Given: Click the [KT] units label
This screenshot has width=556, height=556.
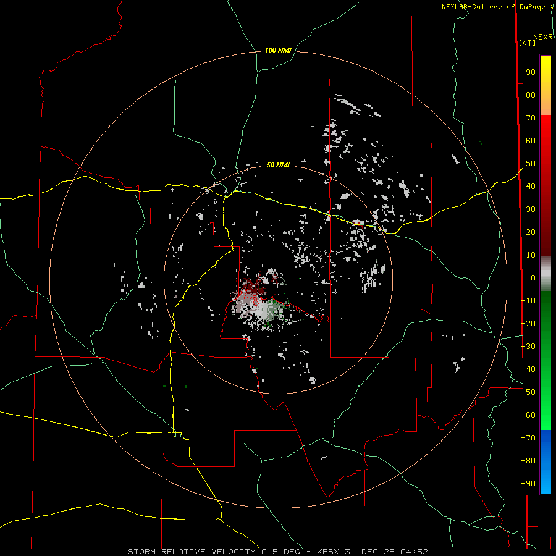Looking at the screenshot, I should click(x=528, y=43).
